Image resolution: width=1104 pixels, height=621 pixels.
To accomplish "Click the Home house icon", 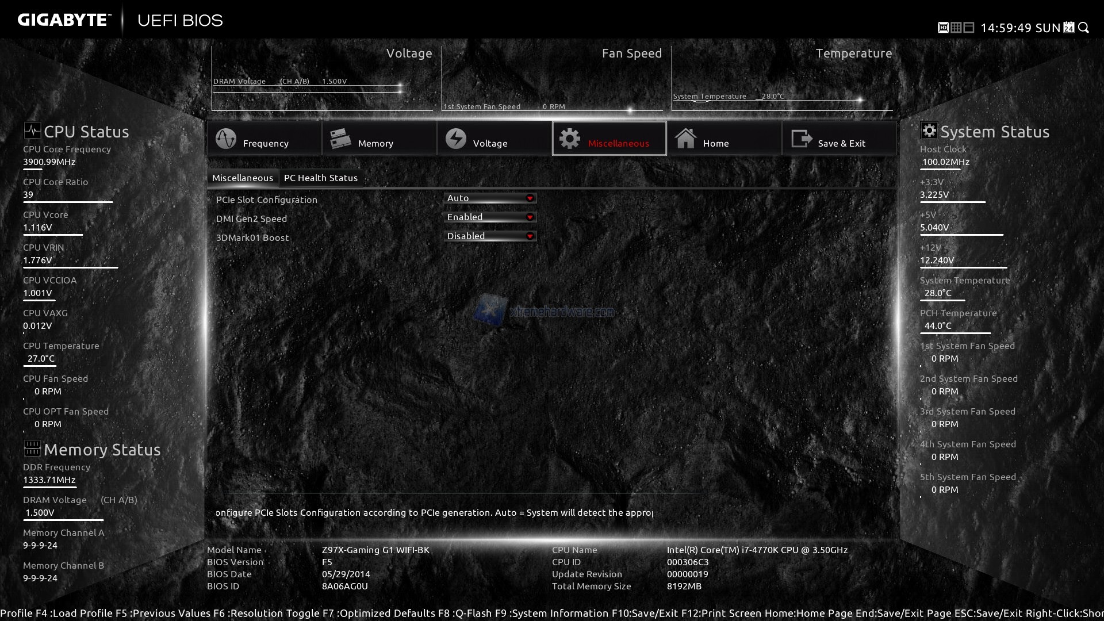I will click(685, 139).
